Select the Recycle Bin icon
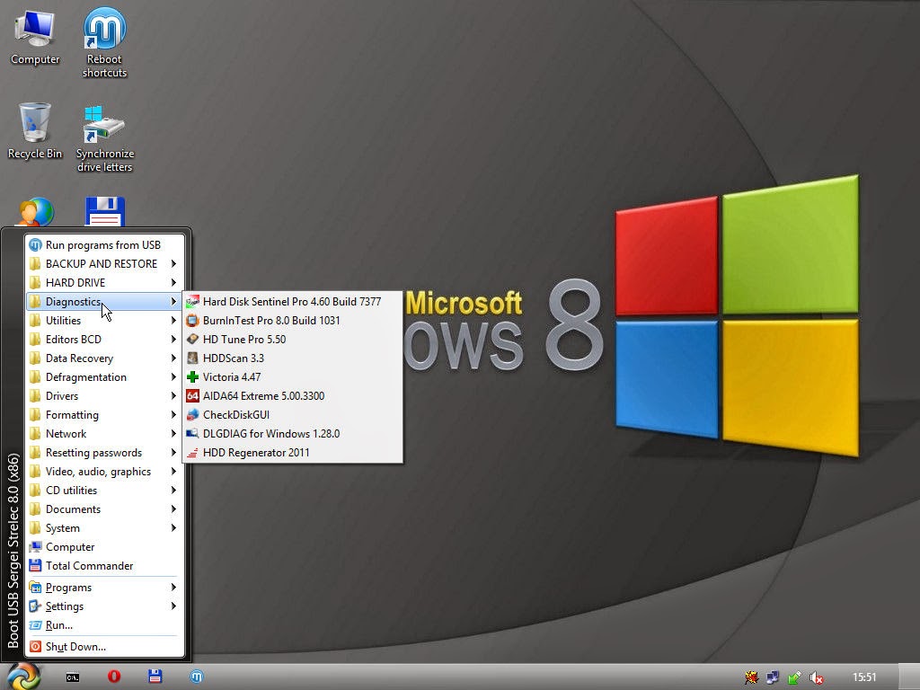Image resolution: width=920 pixels, height=690 pixels. 35,131
